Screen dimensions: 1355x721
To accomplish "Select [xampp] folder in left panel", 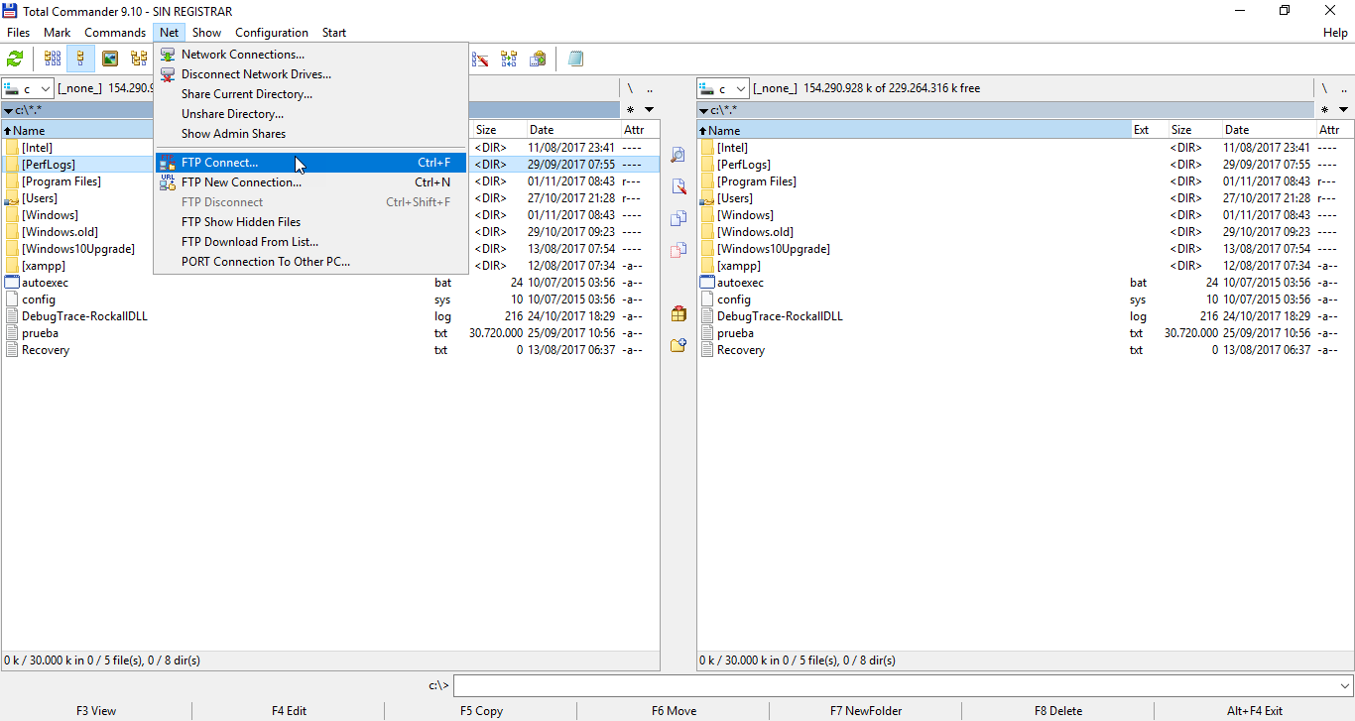I will [x=44, y=266].
